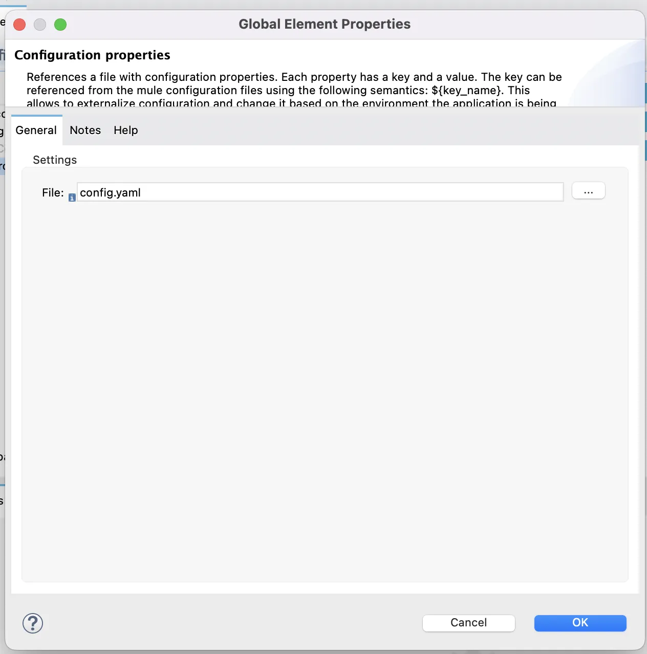This screenshot has width=647, height=654.
Task: Cancel the configuration properties dialog
Action: point(468,623)
